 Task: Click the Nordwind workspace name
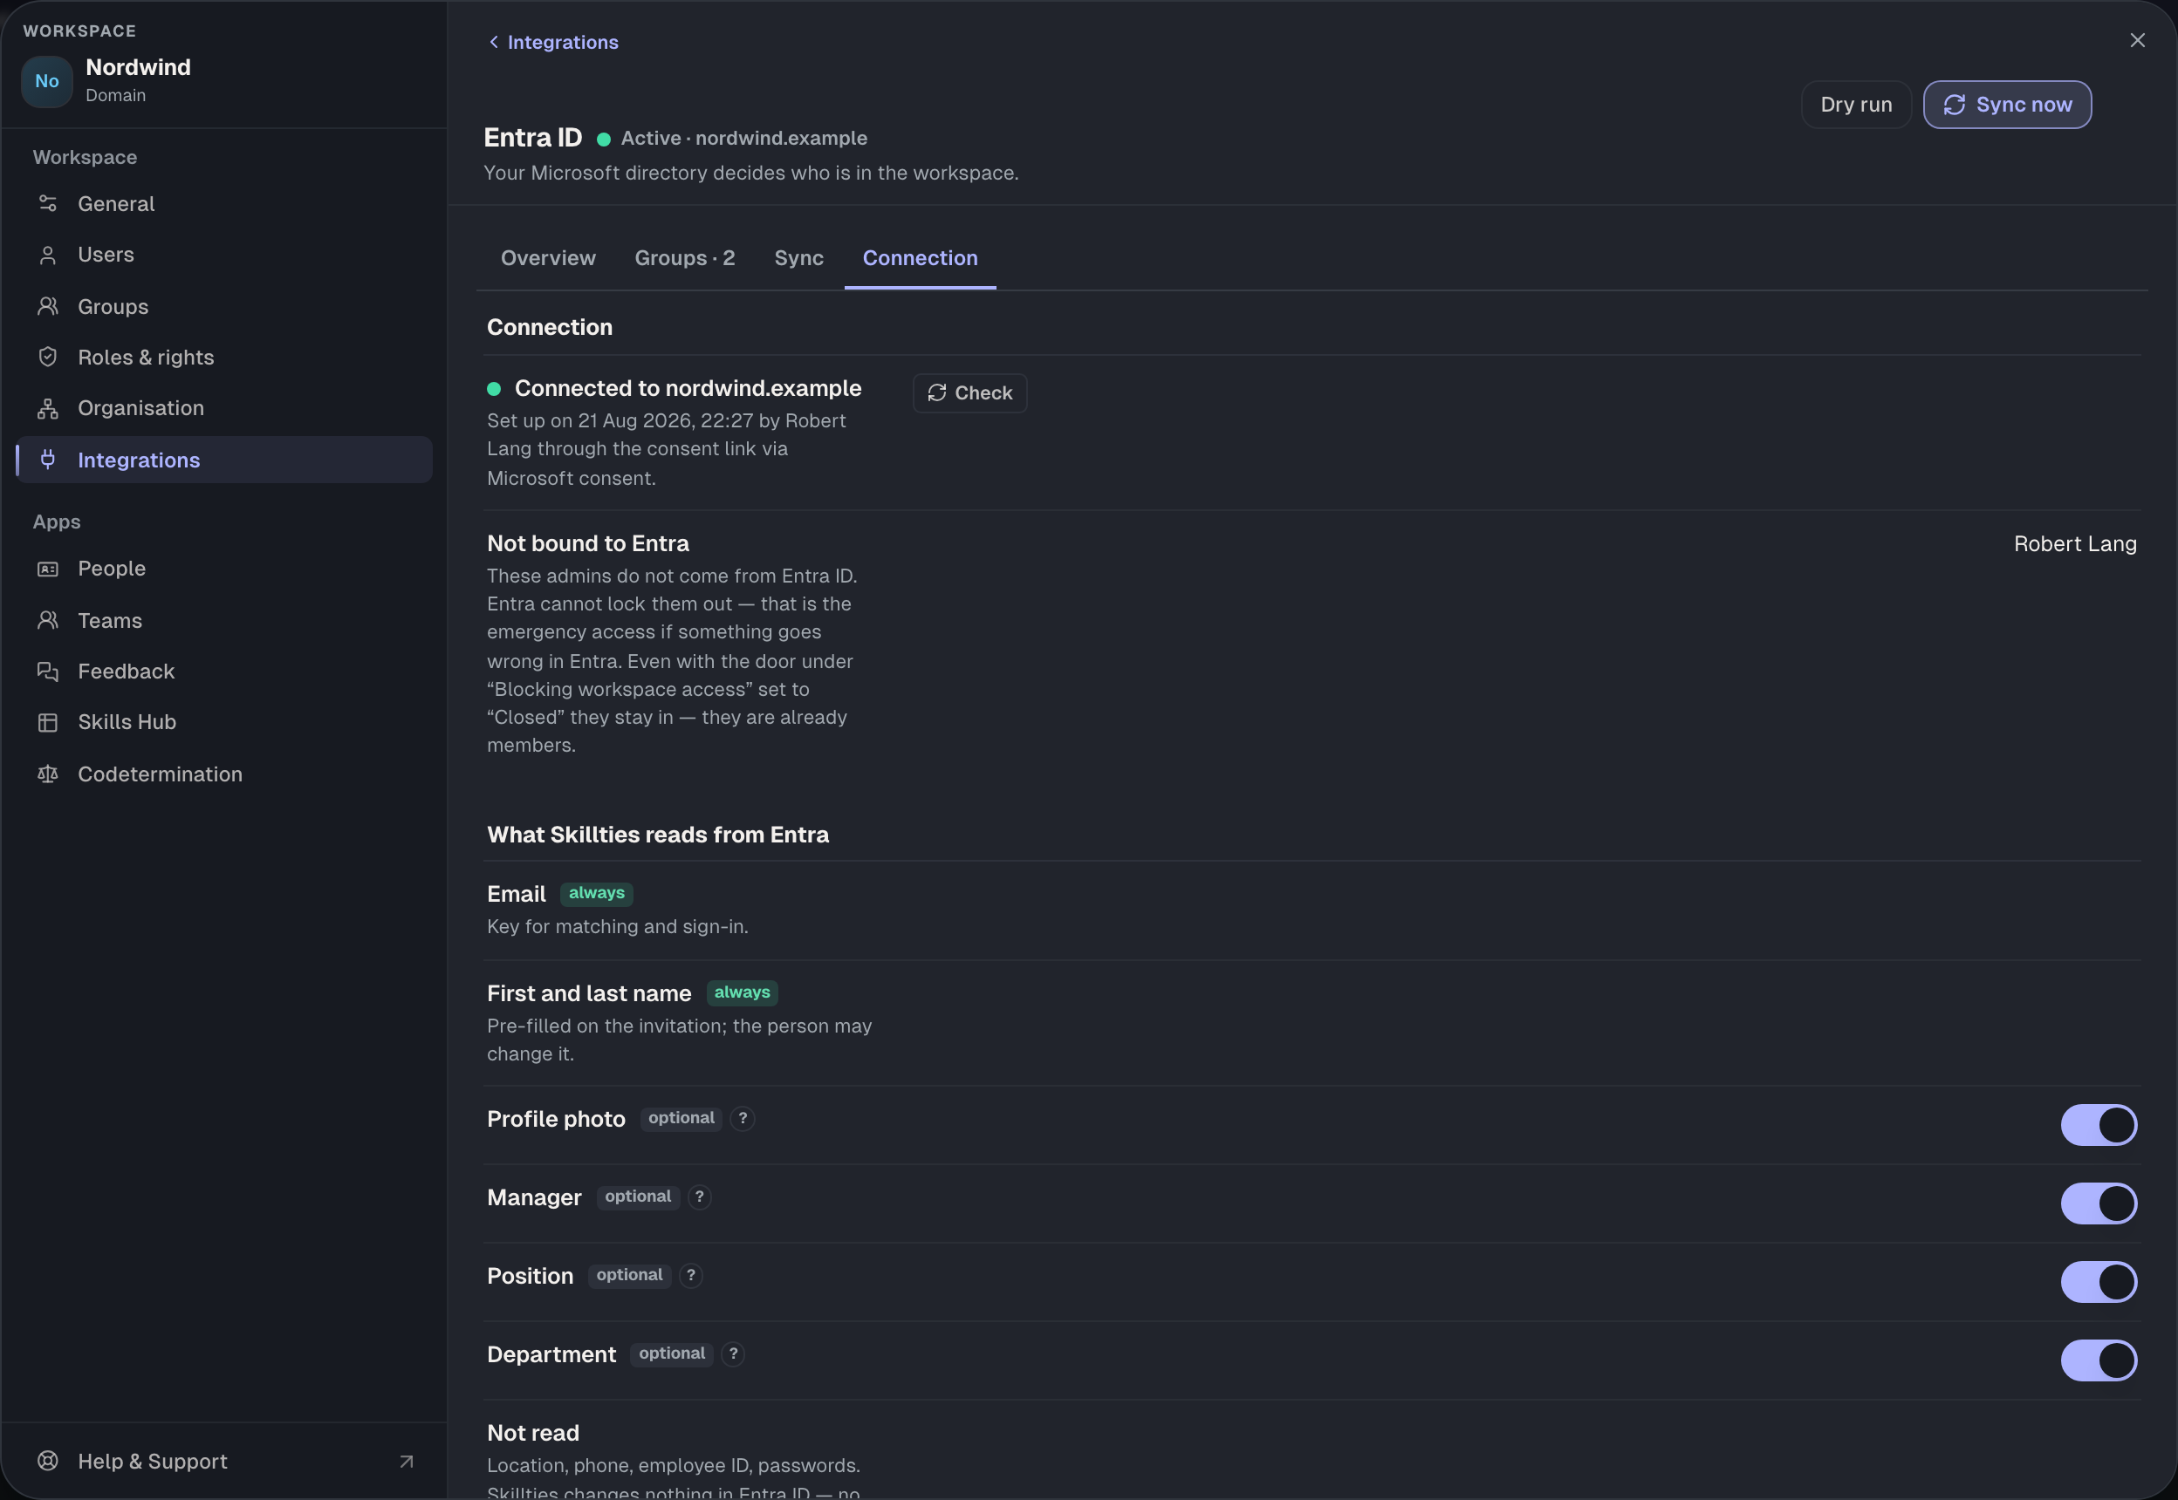tap(138, 67)
